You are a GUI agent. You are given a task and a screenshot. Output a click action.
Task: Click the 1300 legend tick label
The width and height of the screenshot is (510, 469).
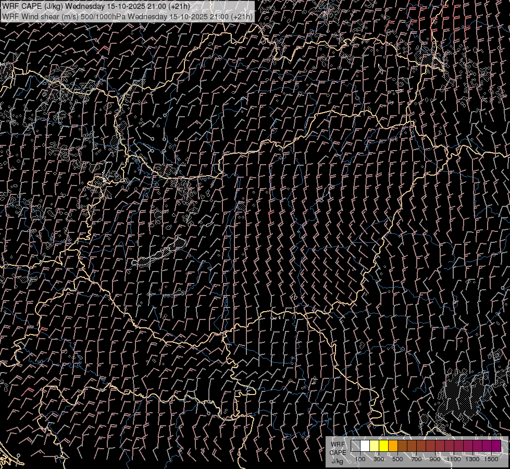coord(472,459)
